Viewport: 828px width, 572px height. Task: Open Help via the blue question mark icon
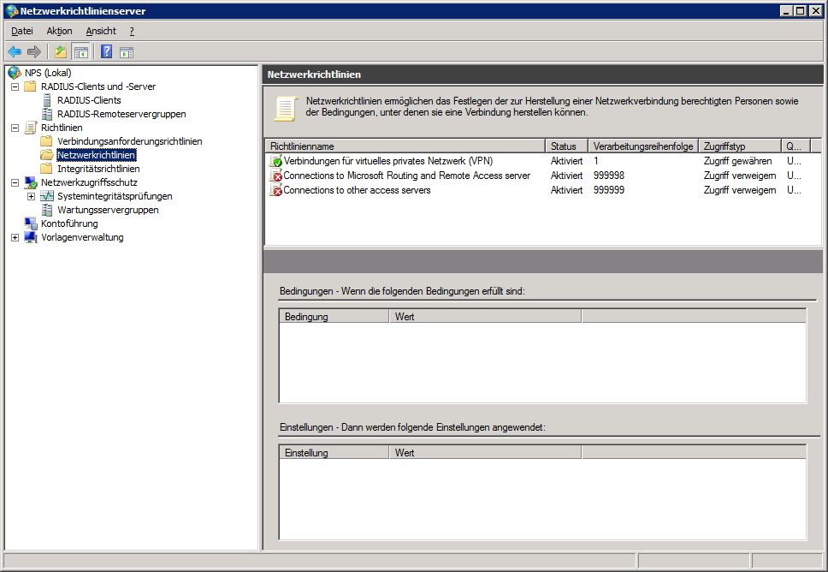(x=107, y=51)
